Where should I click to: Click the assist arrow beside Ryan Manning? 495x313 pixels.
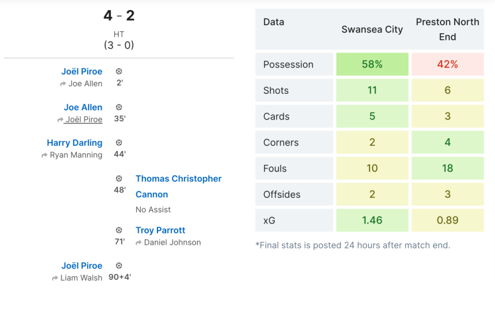45,155
